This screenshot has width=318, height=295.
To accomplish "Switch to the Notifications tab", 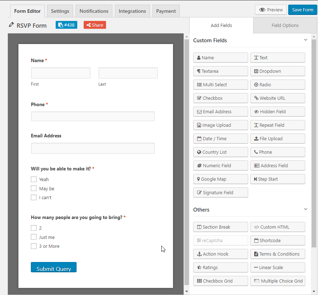I will (x=94, y=11).
